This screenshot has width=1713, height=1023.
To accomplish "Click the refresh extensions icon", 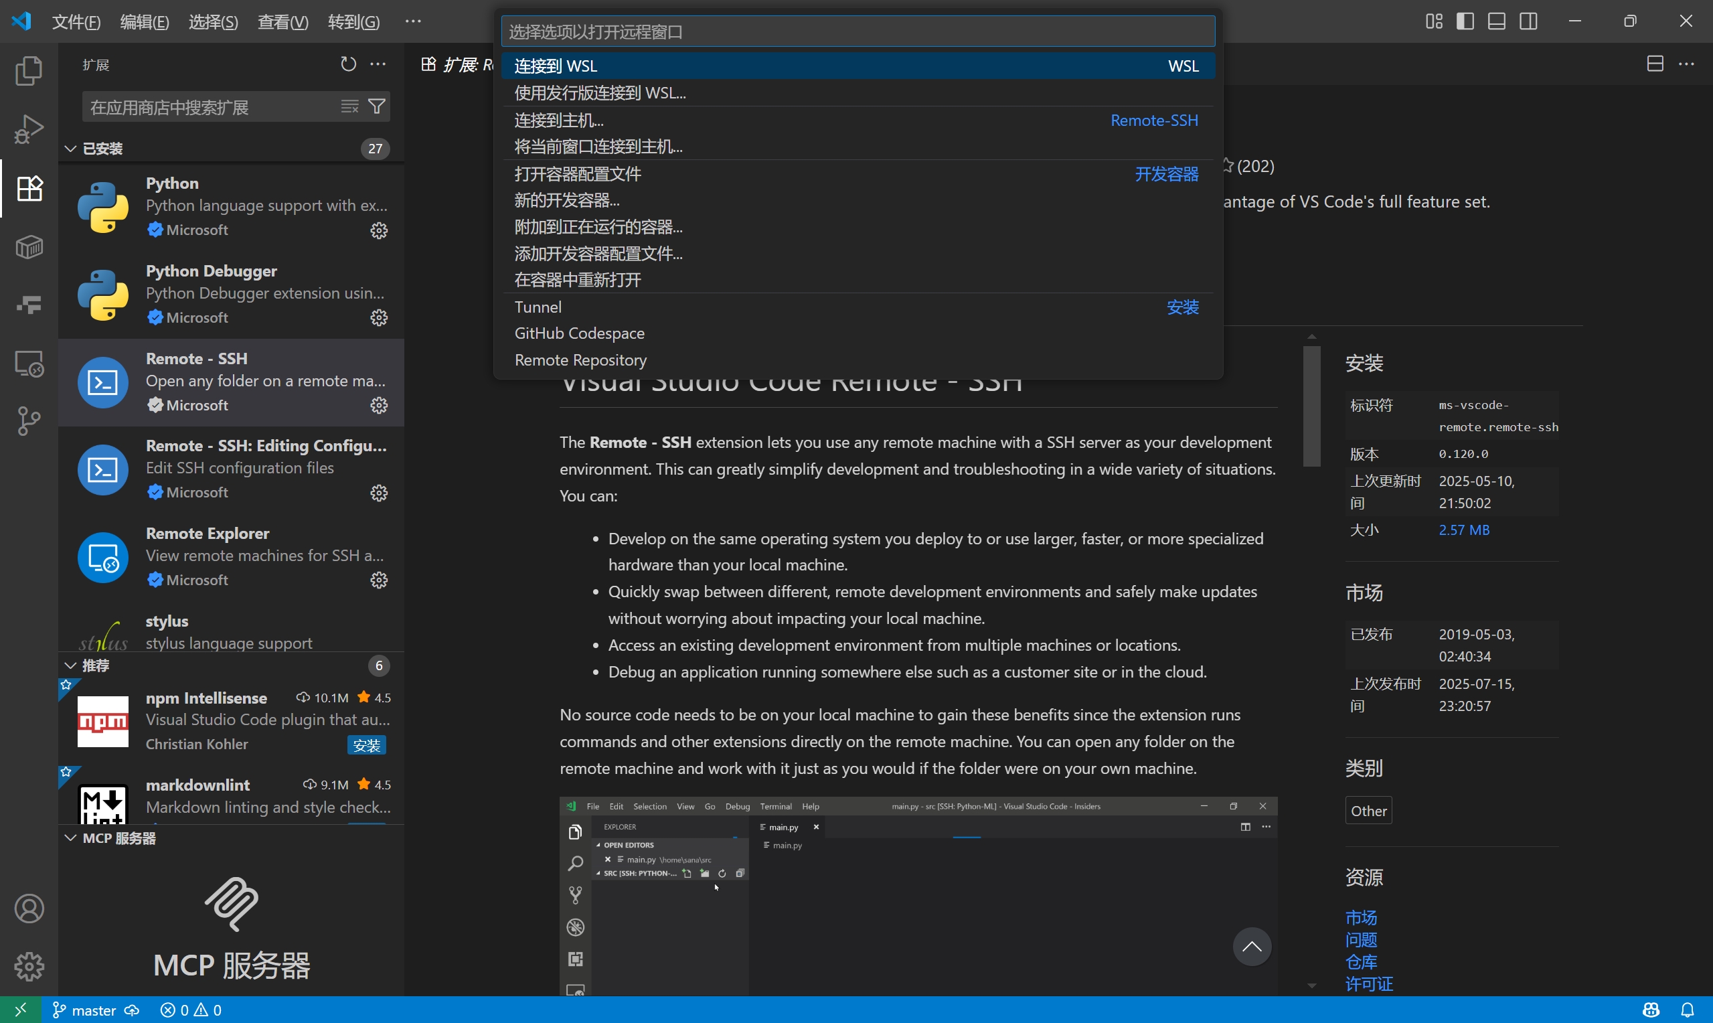I will point(348,64).
